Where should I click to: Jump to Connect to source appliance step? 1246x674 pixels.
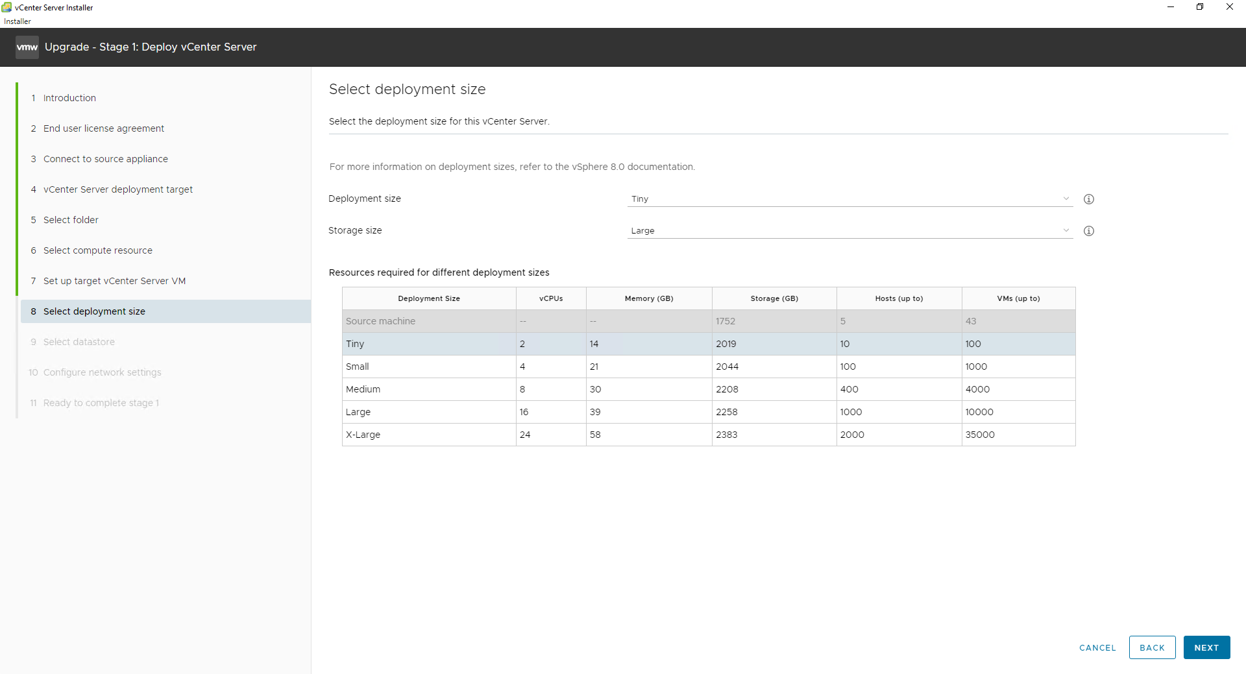coord(106,159)
